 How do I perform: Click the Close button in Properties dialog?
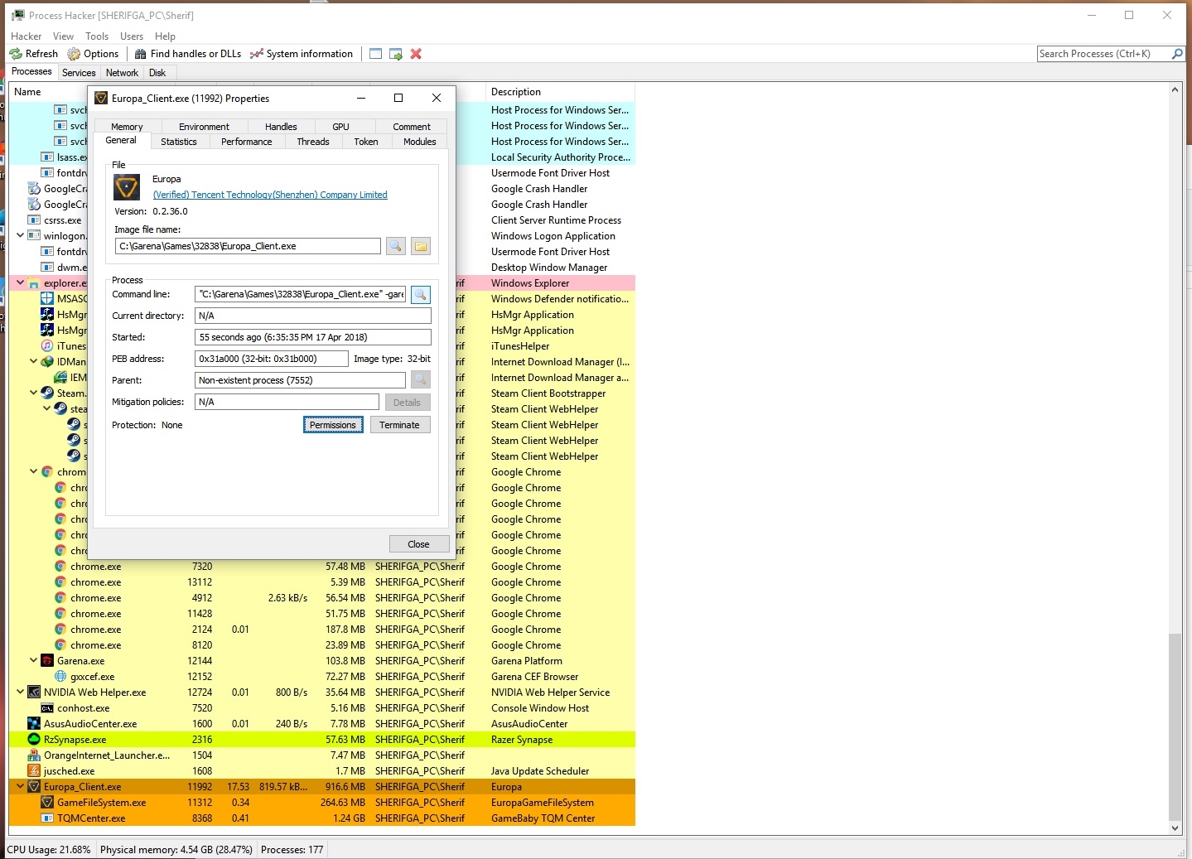click(x=419, y=544)
